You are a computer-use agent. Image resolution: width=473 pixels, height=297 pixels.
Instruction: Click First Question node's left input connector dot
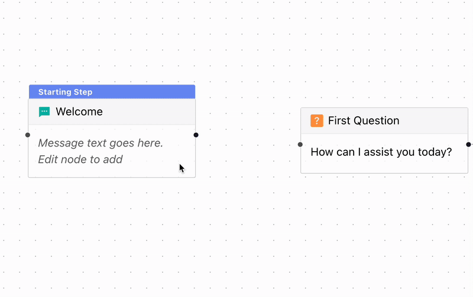[300, 145]
